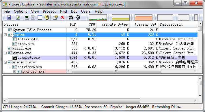
Task: Click process list scroll up arrow
Action: tap(200, 24)
